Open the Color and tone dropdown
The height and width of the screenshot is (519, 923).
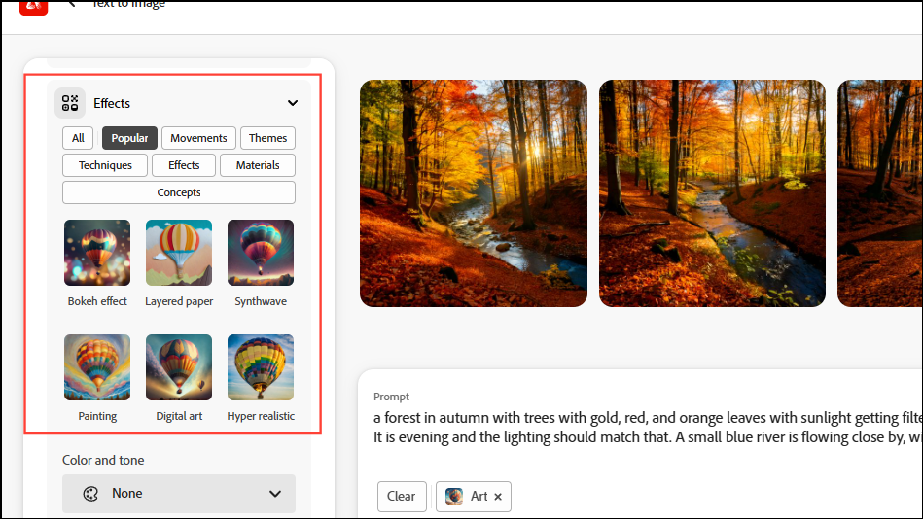click(179, 493)
